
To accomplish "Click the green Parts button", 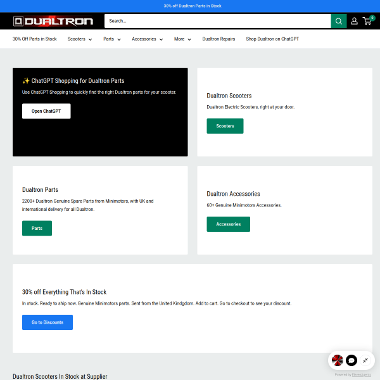I will (x=37, y=228).
